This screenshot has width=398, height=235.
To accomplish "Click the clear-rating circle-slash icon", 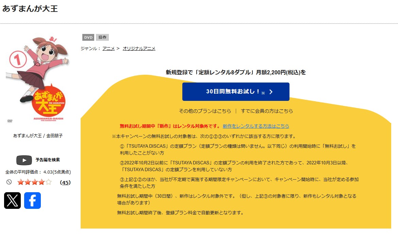I will click(9, 182).
